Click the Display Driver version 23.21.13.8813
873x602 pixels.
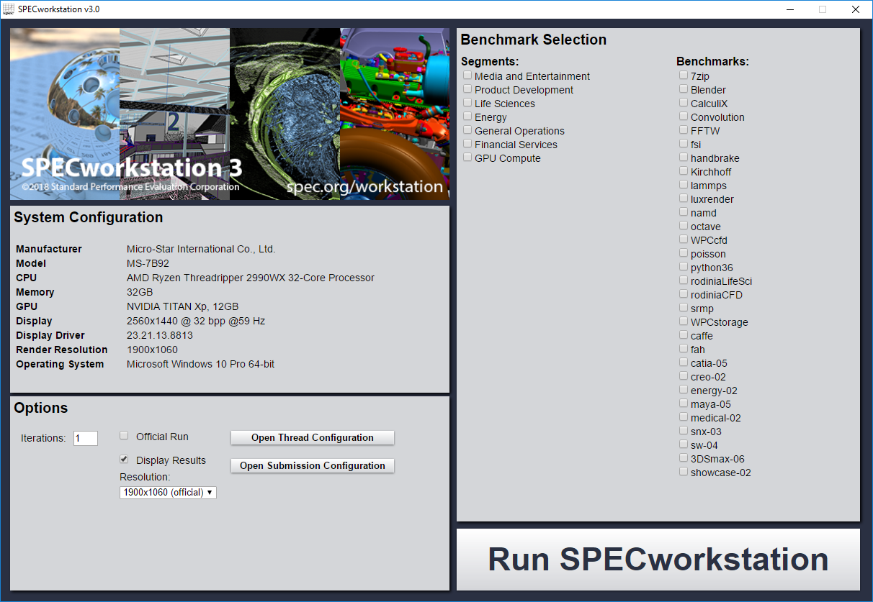point(160,335)
